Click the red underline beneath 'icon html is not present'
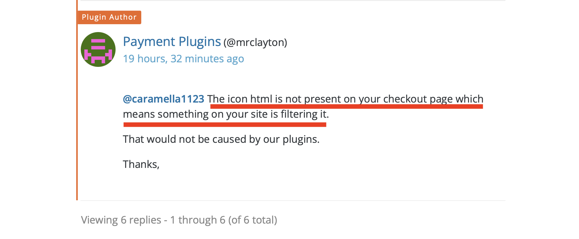 347,106
